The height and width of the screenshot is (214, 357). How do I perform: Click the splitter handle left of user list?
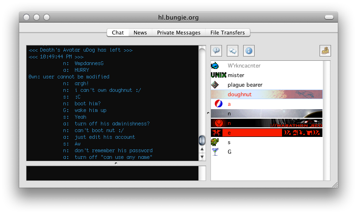[x=208, y=113]
